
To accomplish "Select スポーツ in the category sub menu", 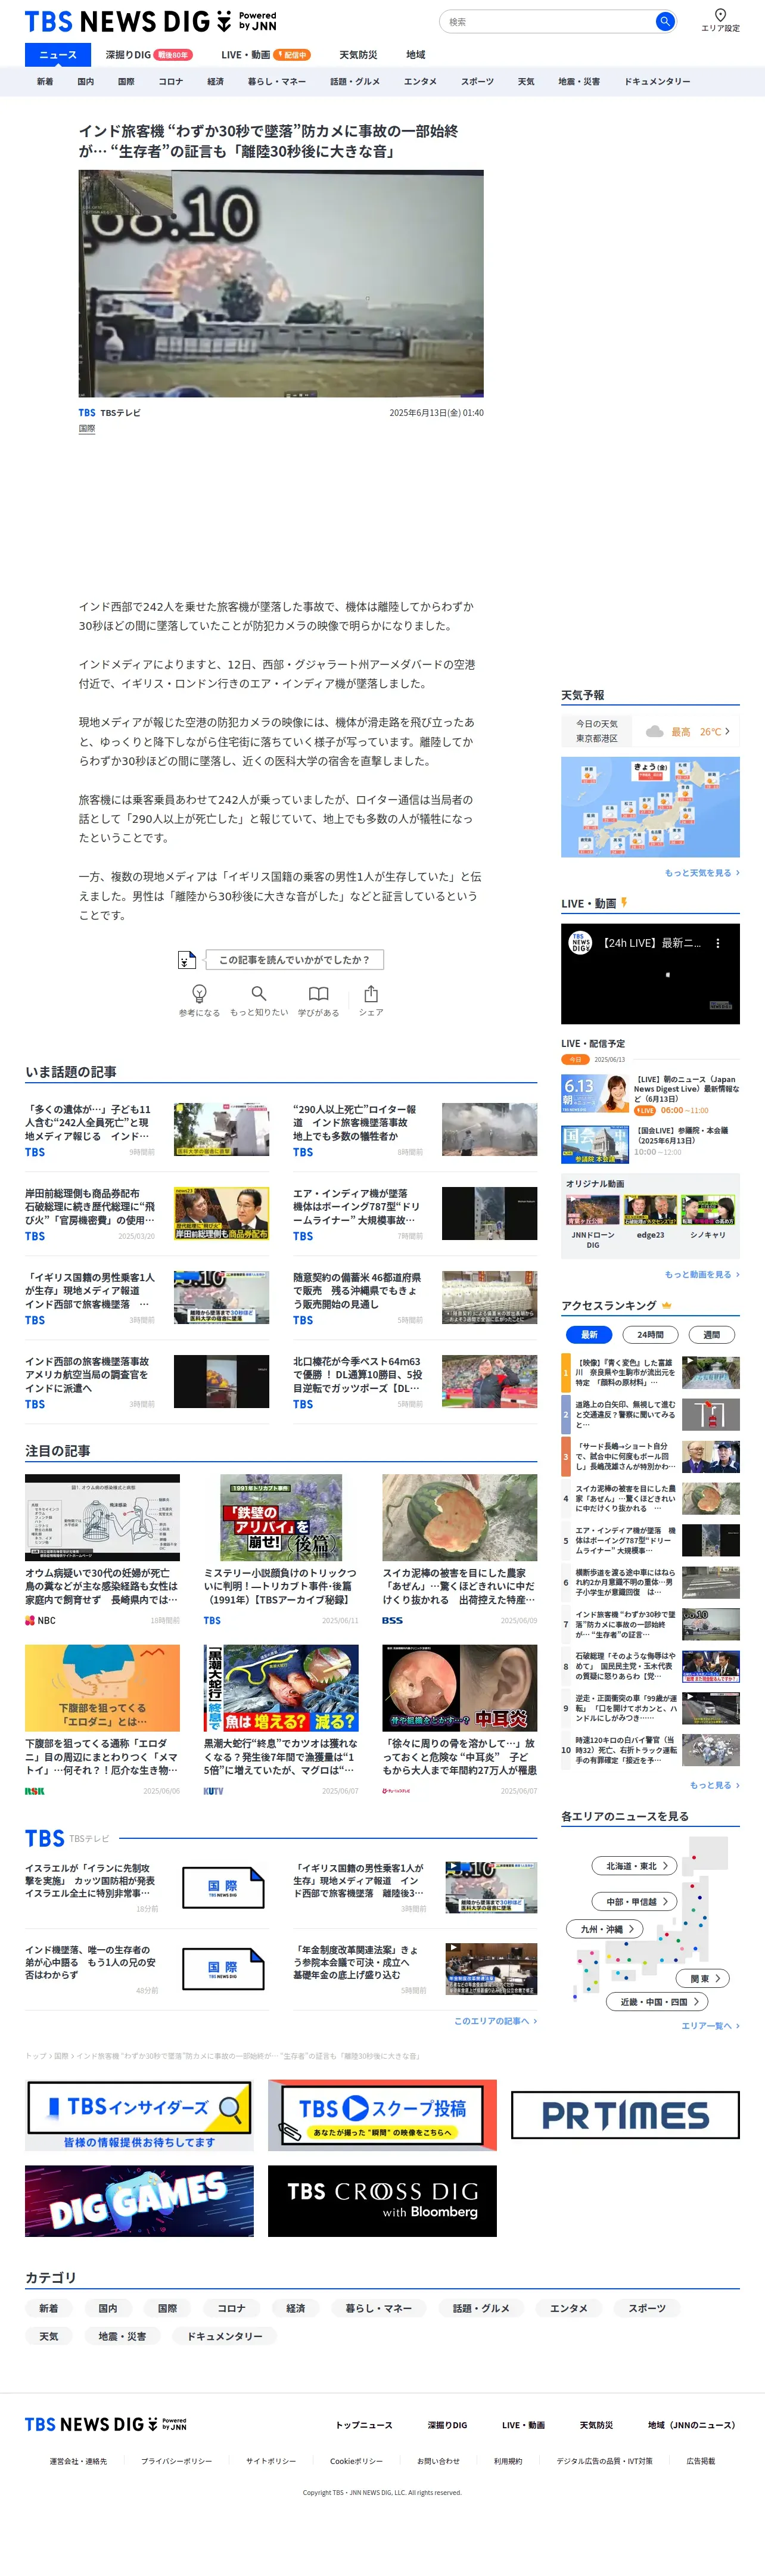I will point(477,81).
